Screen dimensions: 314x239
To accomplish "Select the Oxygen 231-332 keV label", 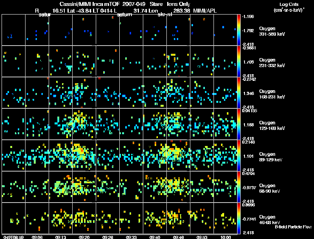I will pyautogui.click(x=272, y=63).
